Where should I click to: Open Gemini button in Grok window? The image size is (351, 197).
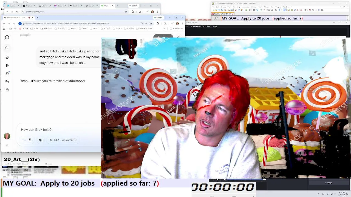point(158,18)
